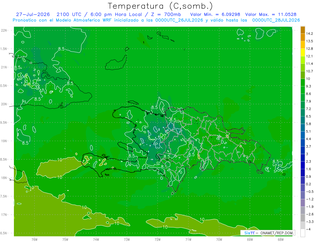This screenshot has height=243, width=315.
Task: Click the "73W" longitude axis label
Action: pos(127,240)
